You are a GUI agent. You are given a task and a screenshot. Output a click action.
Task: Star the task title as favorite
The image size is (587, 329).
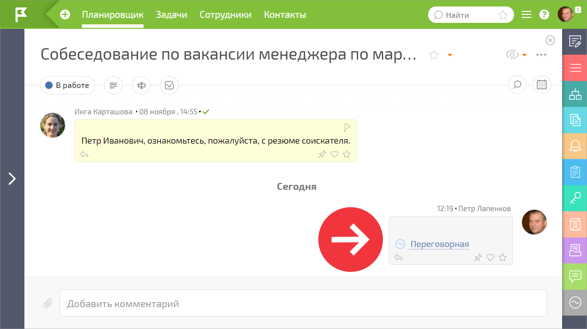coord(434,55)
